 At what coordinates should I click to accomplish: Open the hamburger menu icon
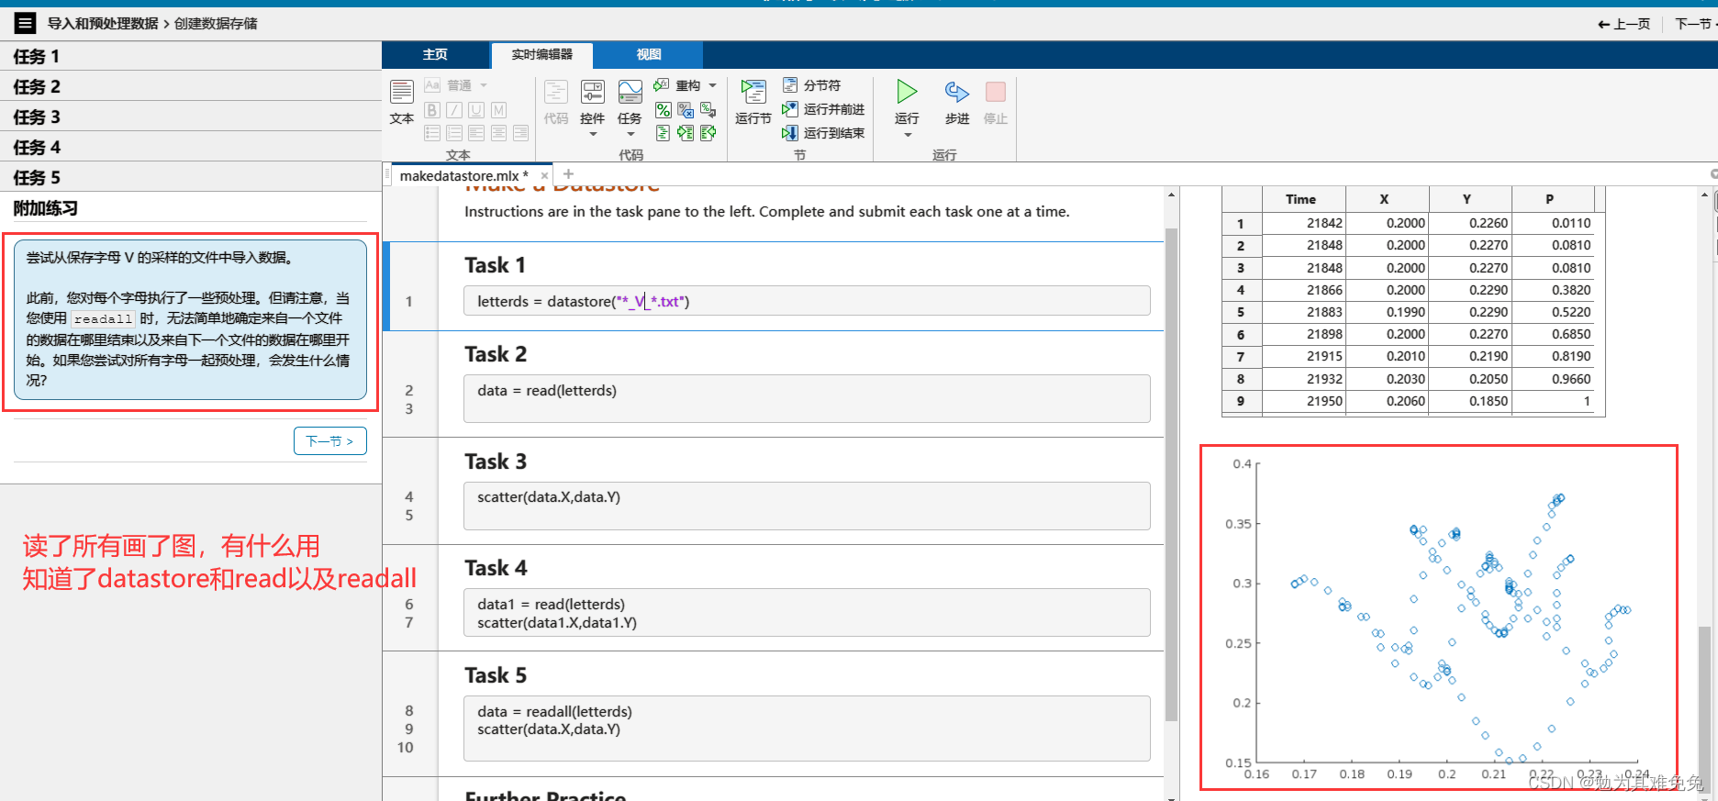[25, 23]
